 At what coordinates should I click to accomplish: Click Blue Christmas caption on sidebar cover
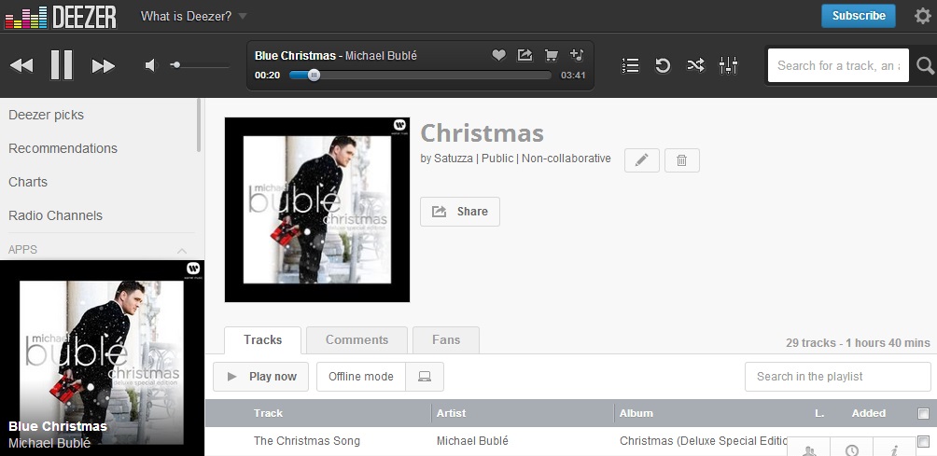[x=58, y=426]
